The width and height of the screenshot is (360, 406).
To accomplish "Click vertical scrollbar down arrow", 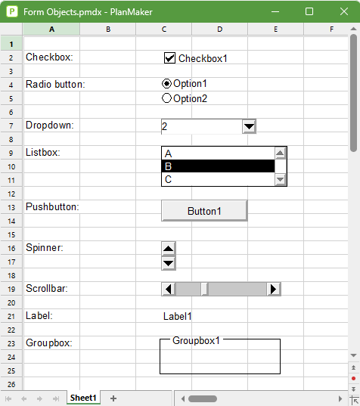I will (353, 355).
